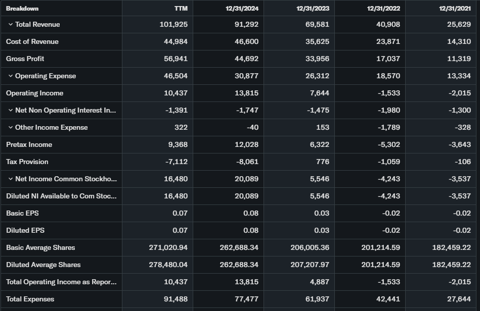The height and width of the screenshot is (311, 480).
Task: Click the TTM column header
Action: pos(181,8)
